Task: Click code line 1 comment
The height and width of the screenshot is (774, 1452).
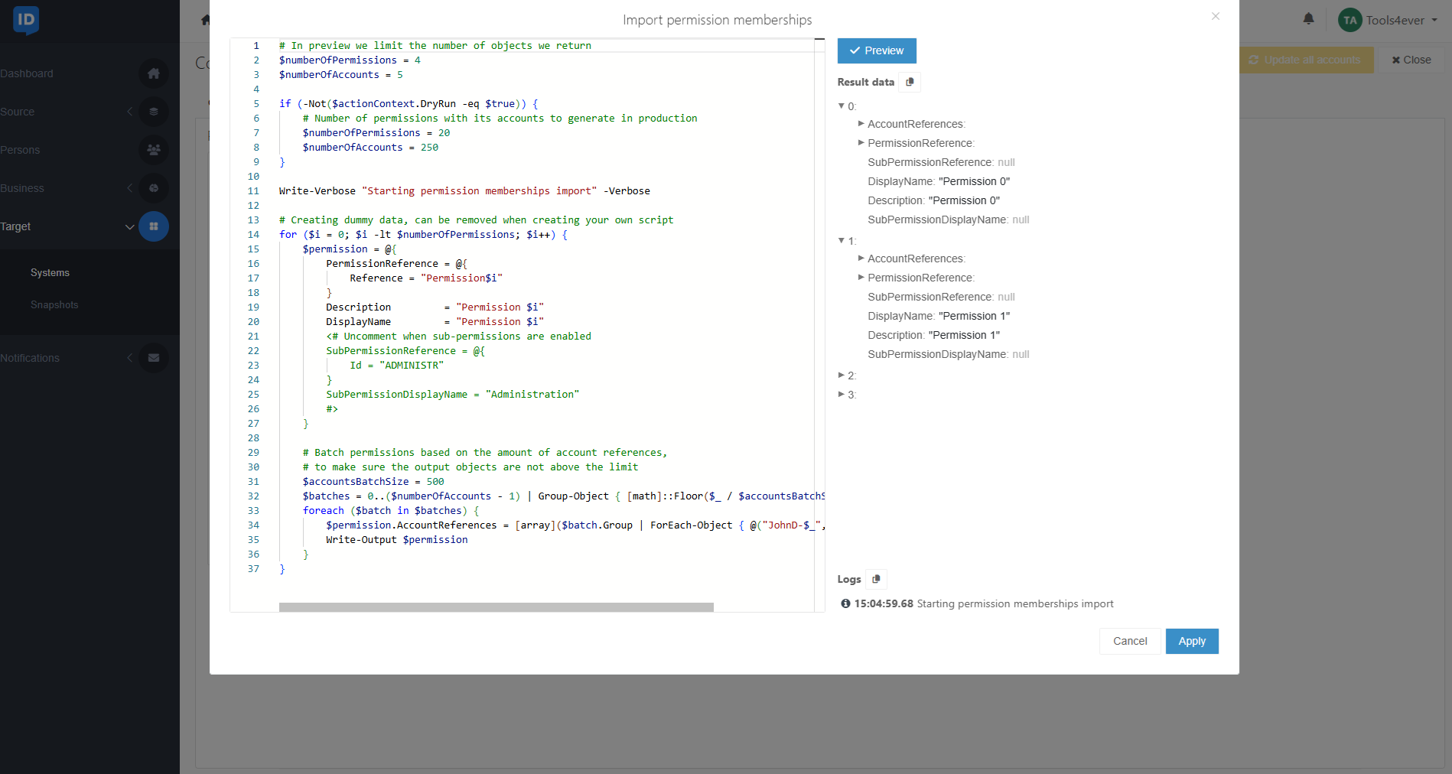Action: click(435, 46)
